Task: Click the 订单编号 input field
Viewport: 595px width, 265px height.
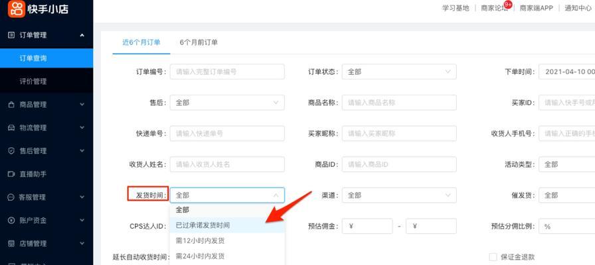Action: click(227, 72)
